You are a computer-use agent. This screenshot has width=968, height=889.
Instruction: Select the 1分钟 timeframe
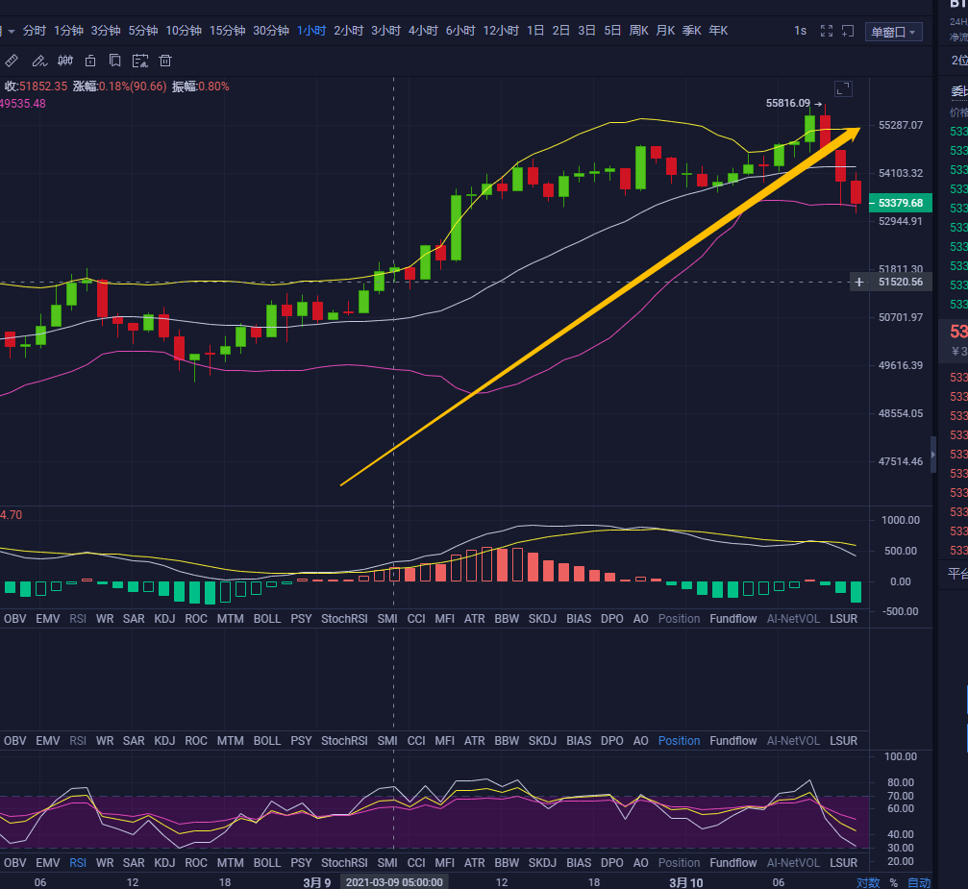tap(68, 31)
